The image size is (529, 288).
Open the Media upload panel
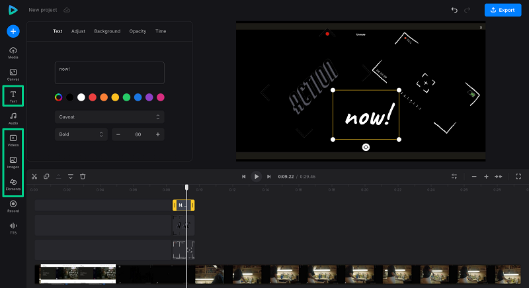tap(13, 53)
